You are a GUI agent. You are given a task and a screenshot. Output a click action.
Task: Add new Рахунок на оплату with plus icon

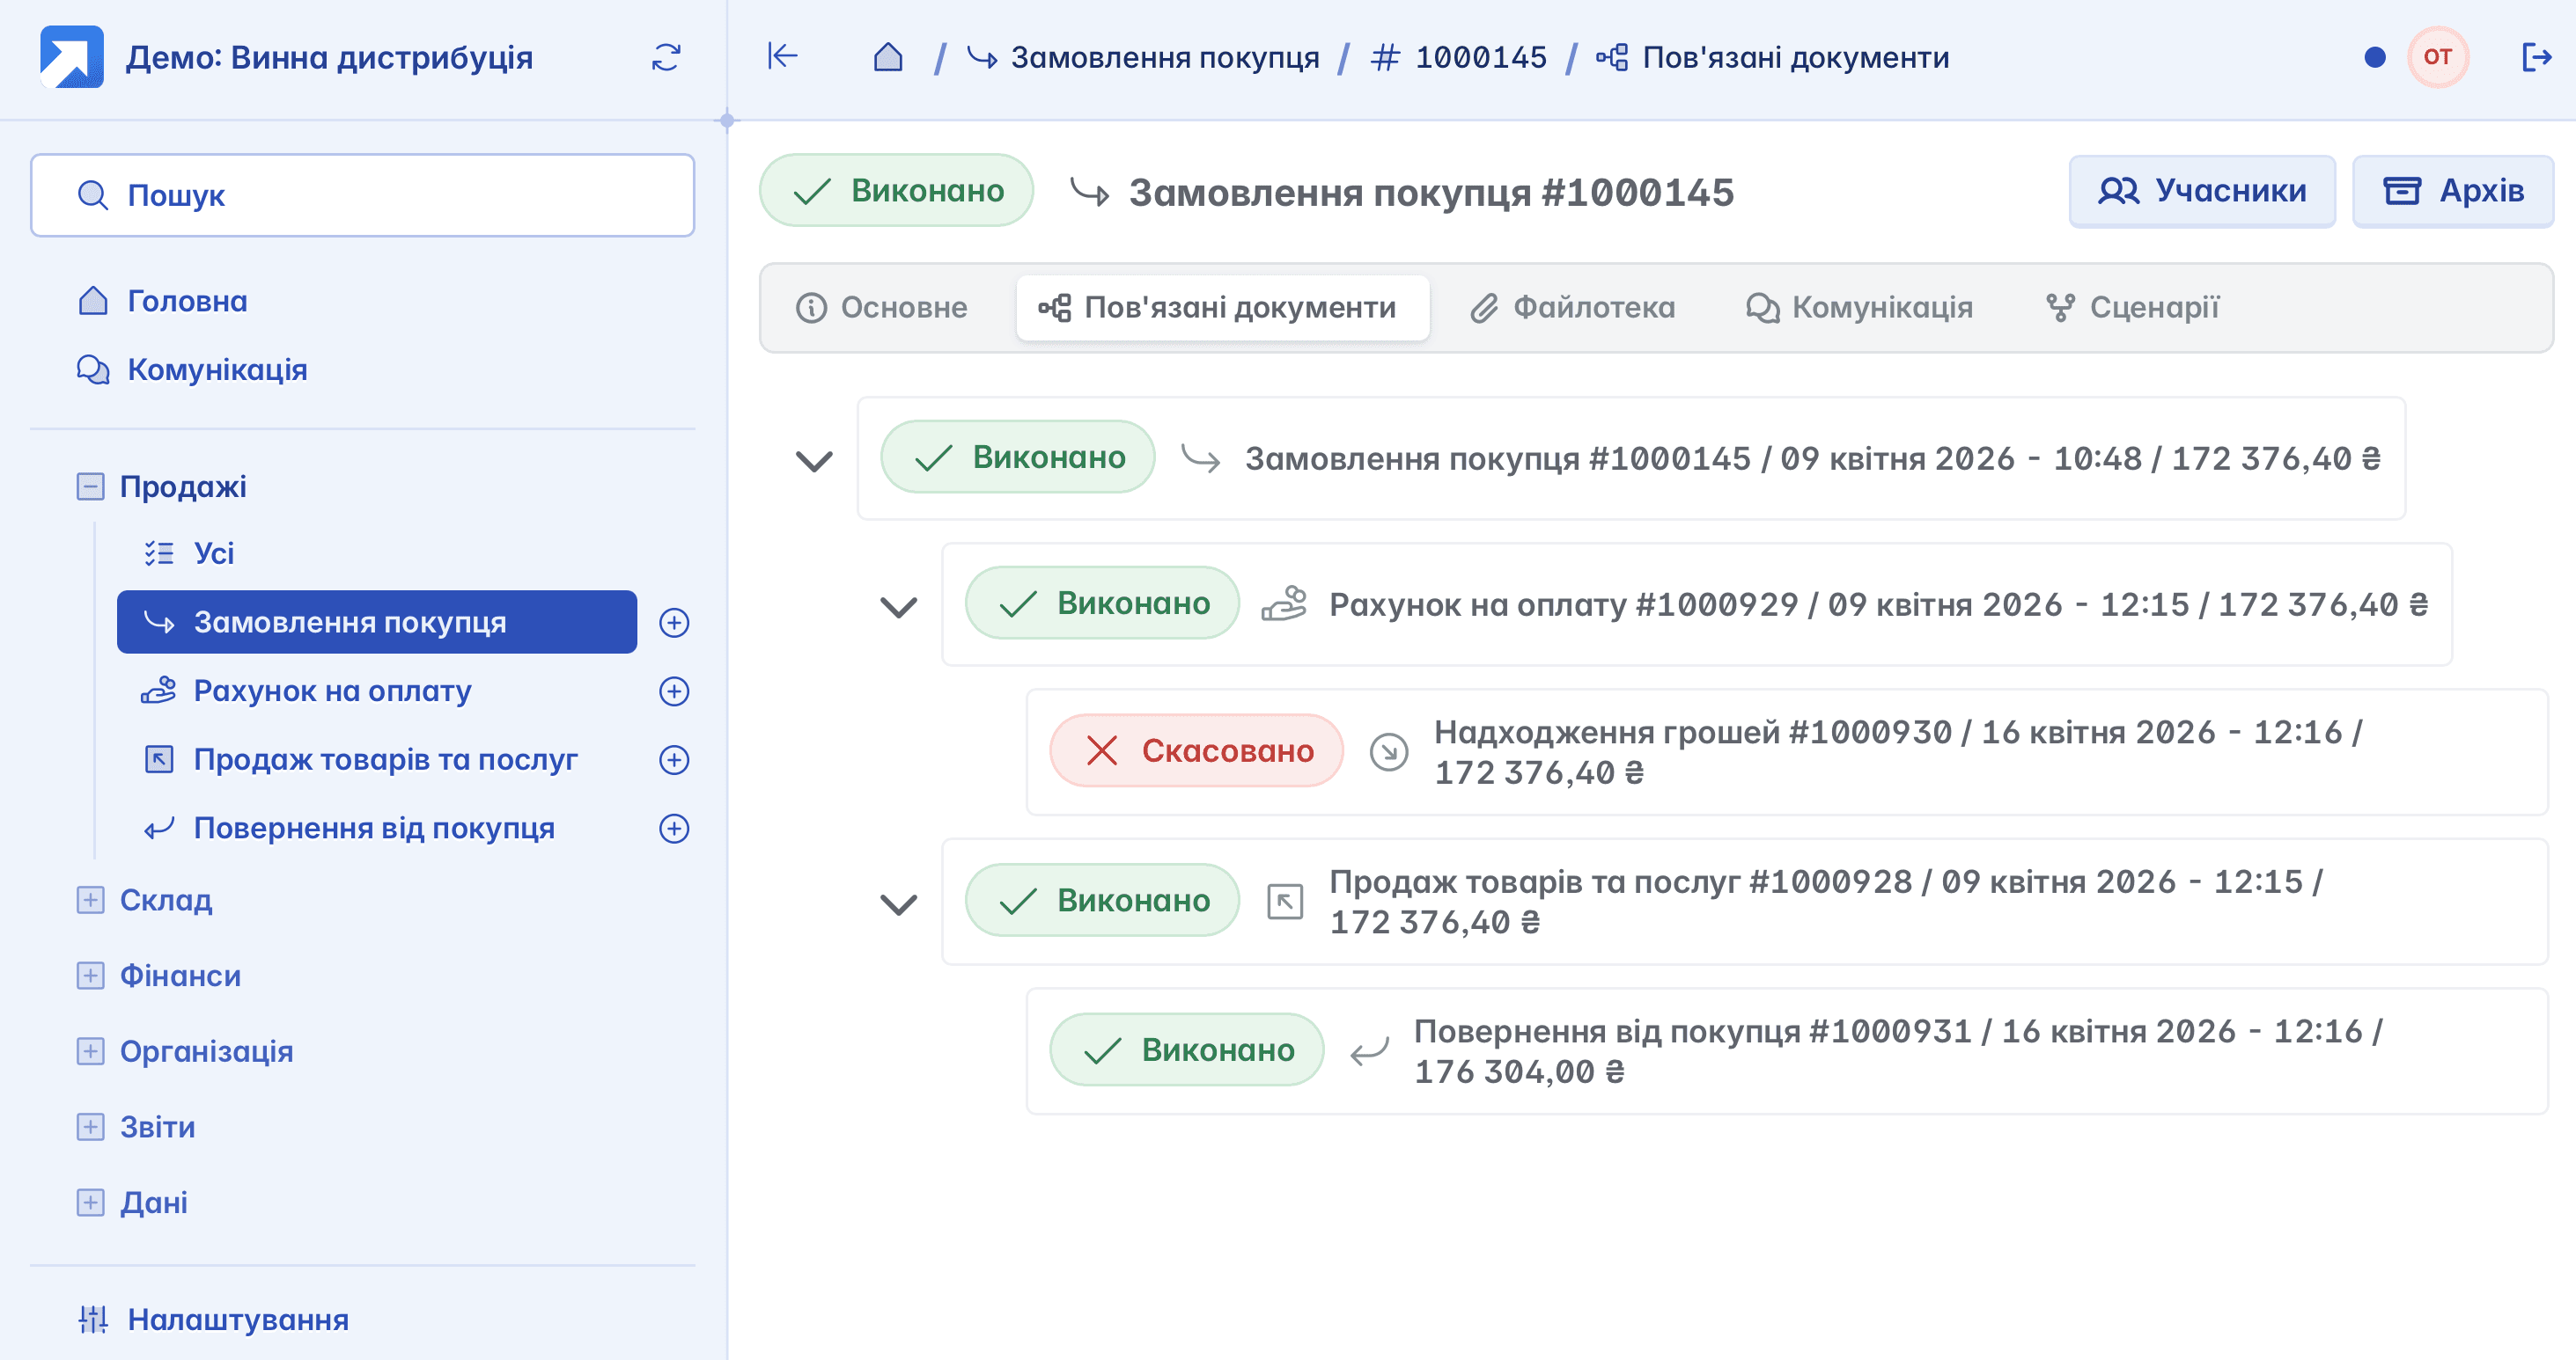pos(674,691)
